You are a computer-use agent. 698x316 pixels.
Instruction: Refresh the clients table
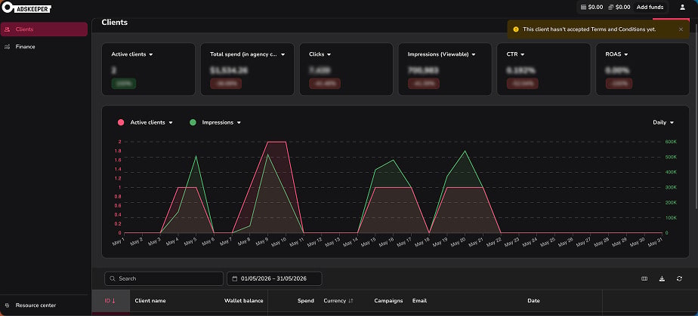(x=679, y=278)
